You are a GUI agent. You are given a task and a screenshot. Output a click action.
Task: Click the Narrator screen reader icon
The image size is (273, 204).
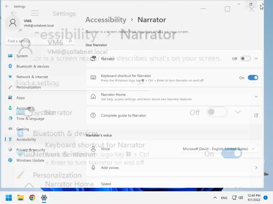point(93,59)
